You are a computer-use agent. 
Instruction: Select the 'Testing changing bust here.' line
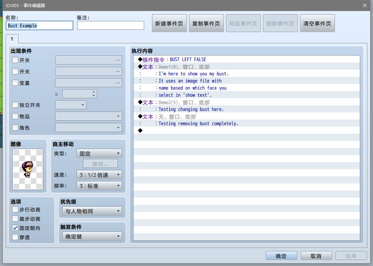[246, 109]
